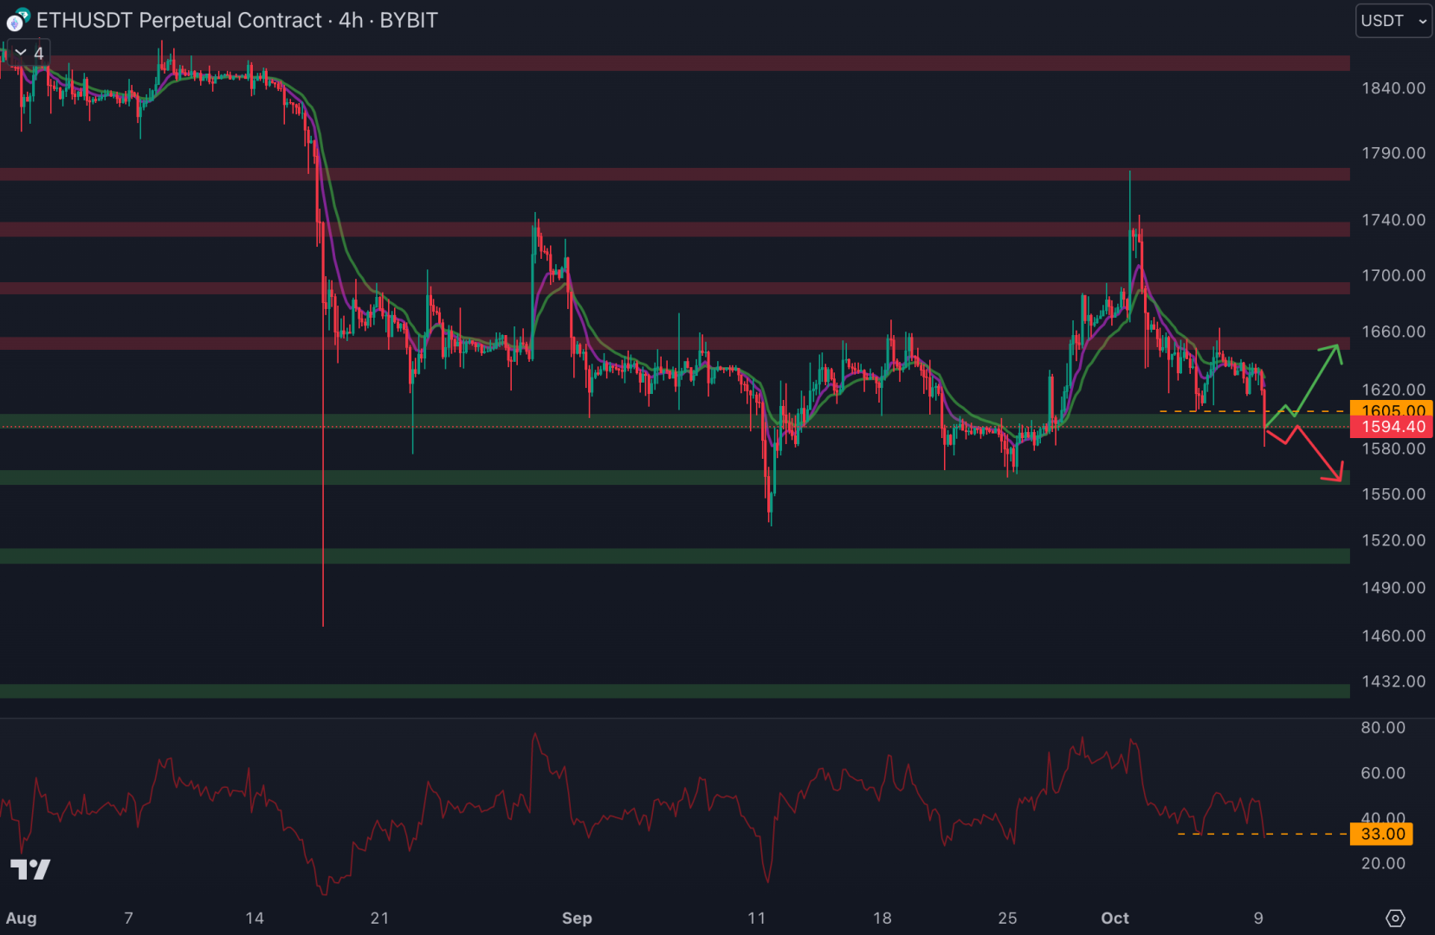The width and height of the screenshot is (1435, 935).
Task: Click the 1550.00 price axis value
Action: pyautogui.click(x=1393, y=494)
